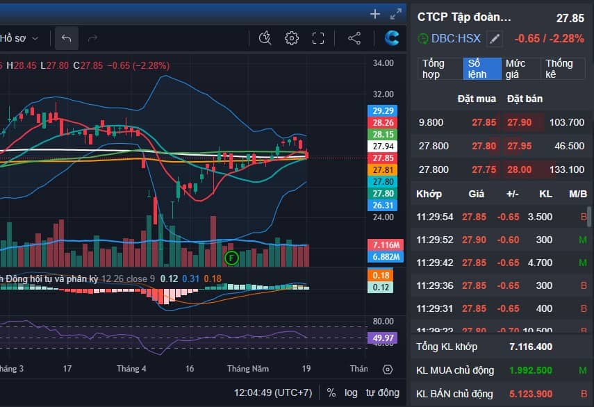Click the 7.116M volume label
This screenshot has height=407, width=594.
coord(386,244)
